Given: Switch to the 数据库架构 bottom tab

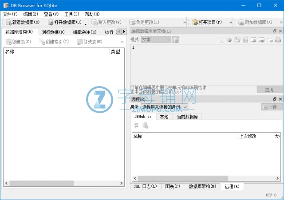Looking at the screenshot, I should (202, 186).
